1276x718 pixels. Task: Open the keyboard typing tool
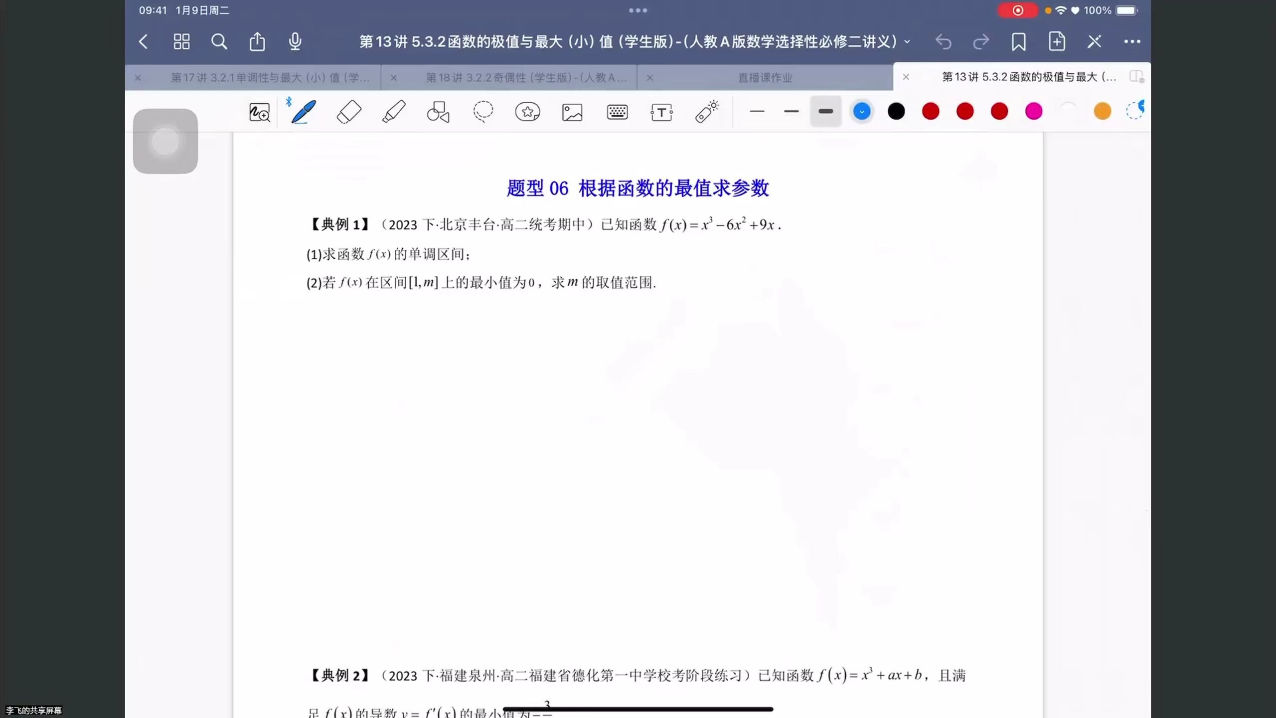point(617,112)
